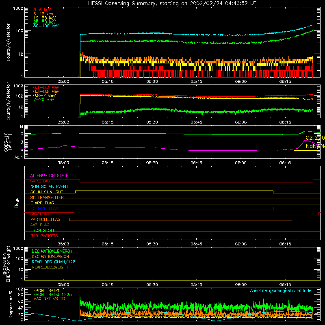Screen dimensions: 325x325
Task: Select the red BAD_PACKETS label
Action: 44,236
